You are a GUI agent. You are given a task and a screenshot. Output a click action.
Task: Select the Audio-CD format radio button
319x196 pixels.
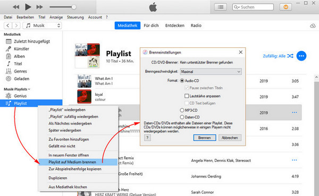182,81
